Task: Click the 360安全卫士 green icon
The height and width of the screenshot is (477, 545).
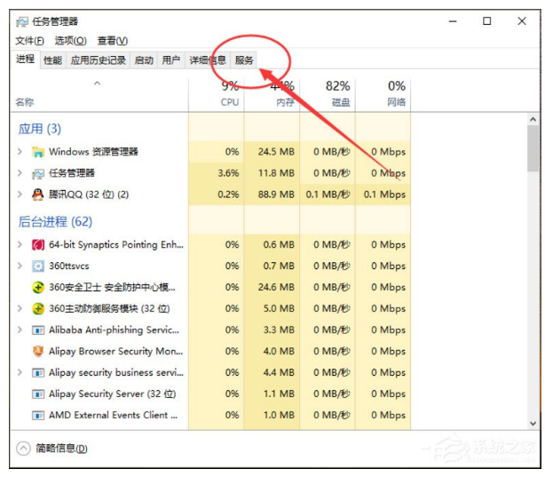Action: [38, 288]
